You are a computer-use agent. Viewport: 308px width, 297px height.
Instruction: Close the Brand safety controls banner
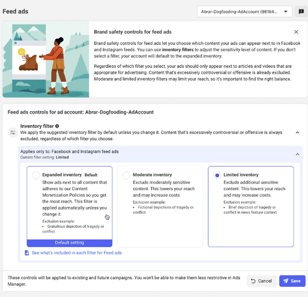tap(296, 32)
